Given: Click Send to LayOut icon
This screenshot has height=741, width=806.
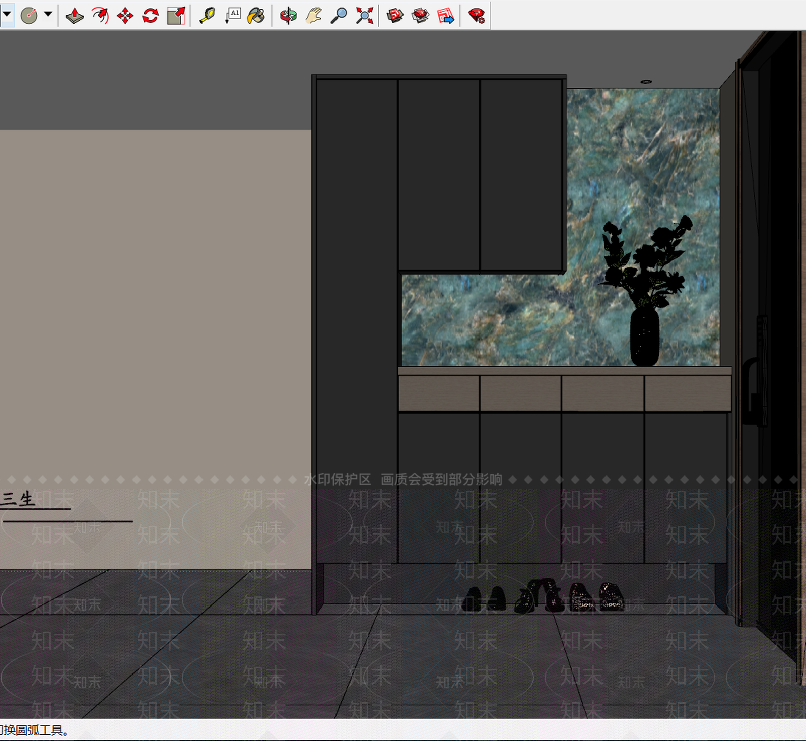Looking at the screenshot, I should (x=446, y=16).
